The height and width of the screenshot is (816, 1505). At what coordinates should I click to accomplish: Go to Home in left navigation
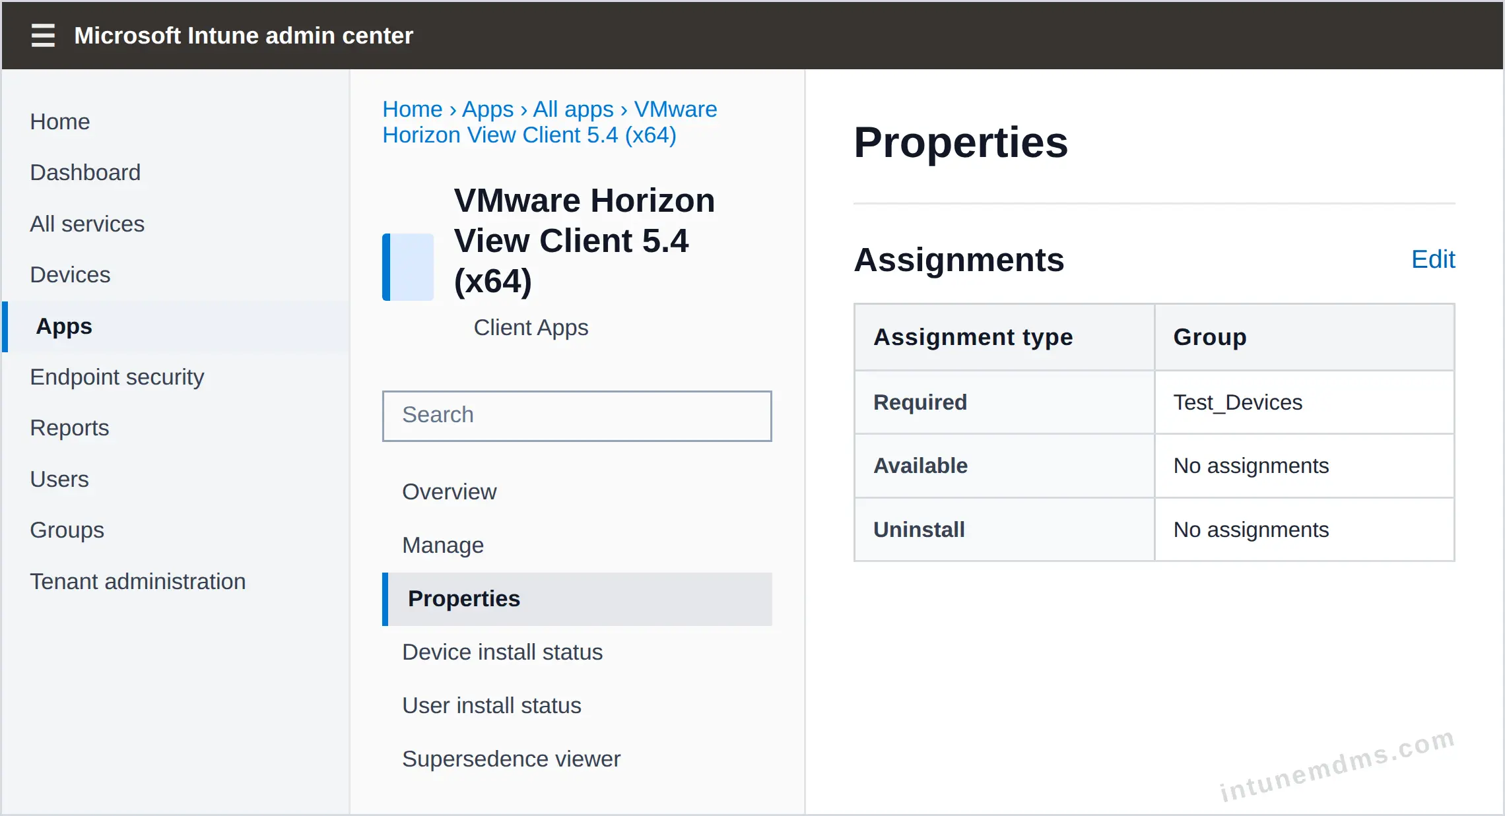point(60,121)
